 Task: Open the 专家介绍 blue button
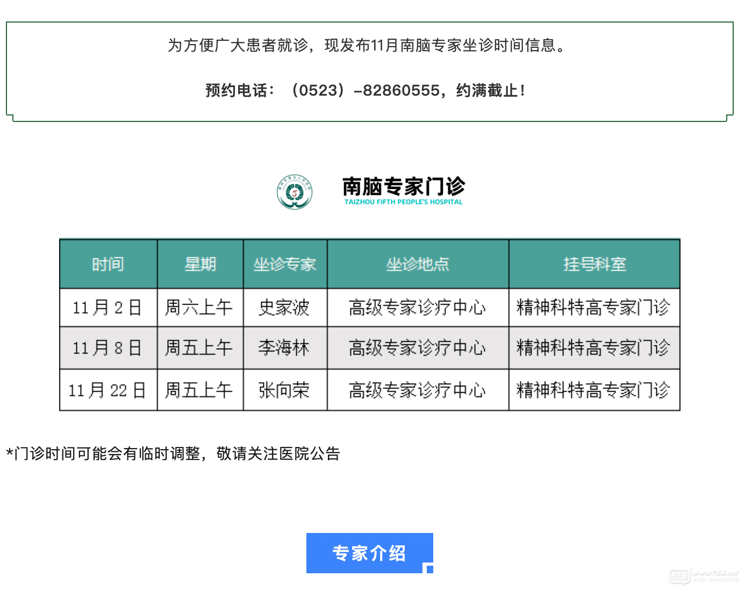369,553
